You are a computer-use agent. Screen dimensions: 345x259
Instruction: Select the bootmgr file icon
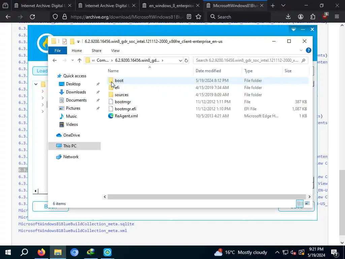pyautogui.click(x=111, y=102)
